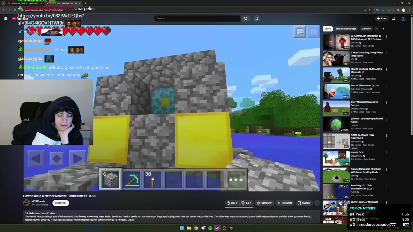Select the 'Minecraft' filter chip
The height and width of the screenshot is (232, 413).
pos(366,29)
